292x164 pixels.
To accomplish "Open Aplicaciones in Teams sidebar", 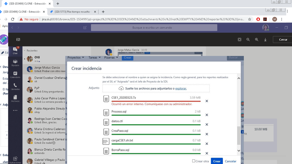I will point(15,160).
